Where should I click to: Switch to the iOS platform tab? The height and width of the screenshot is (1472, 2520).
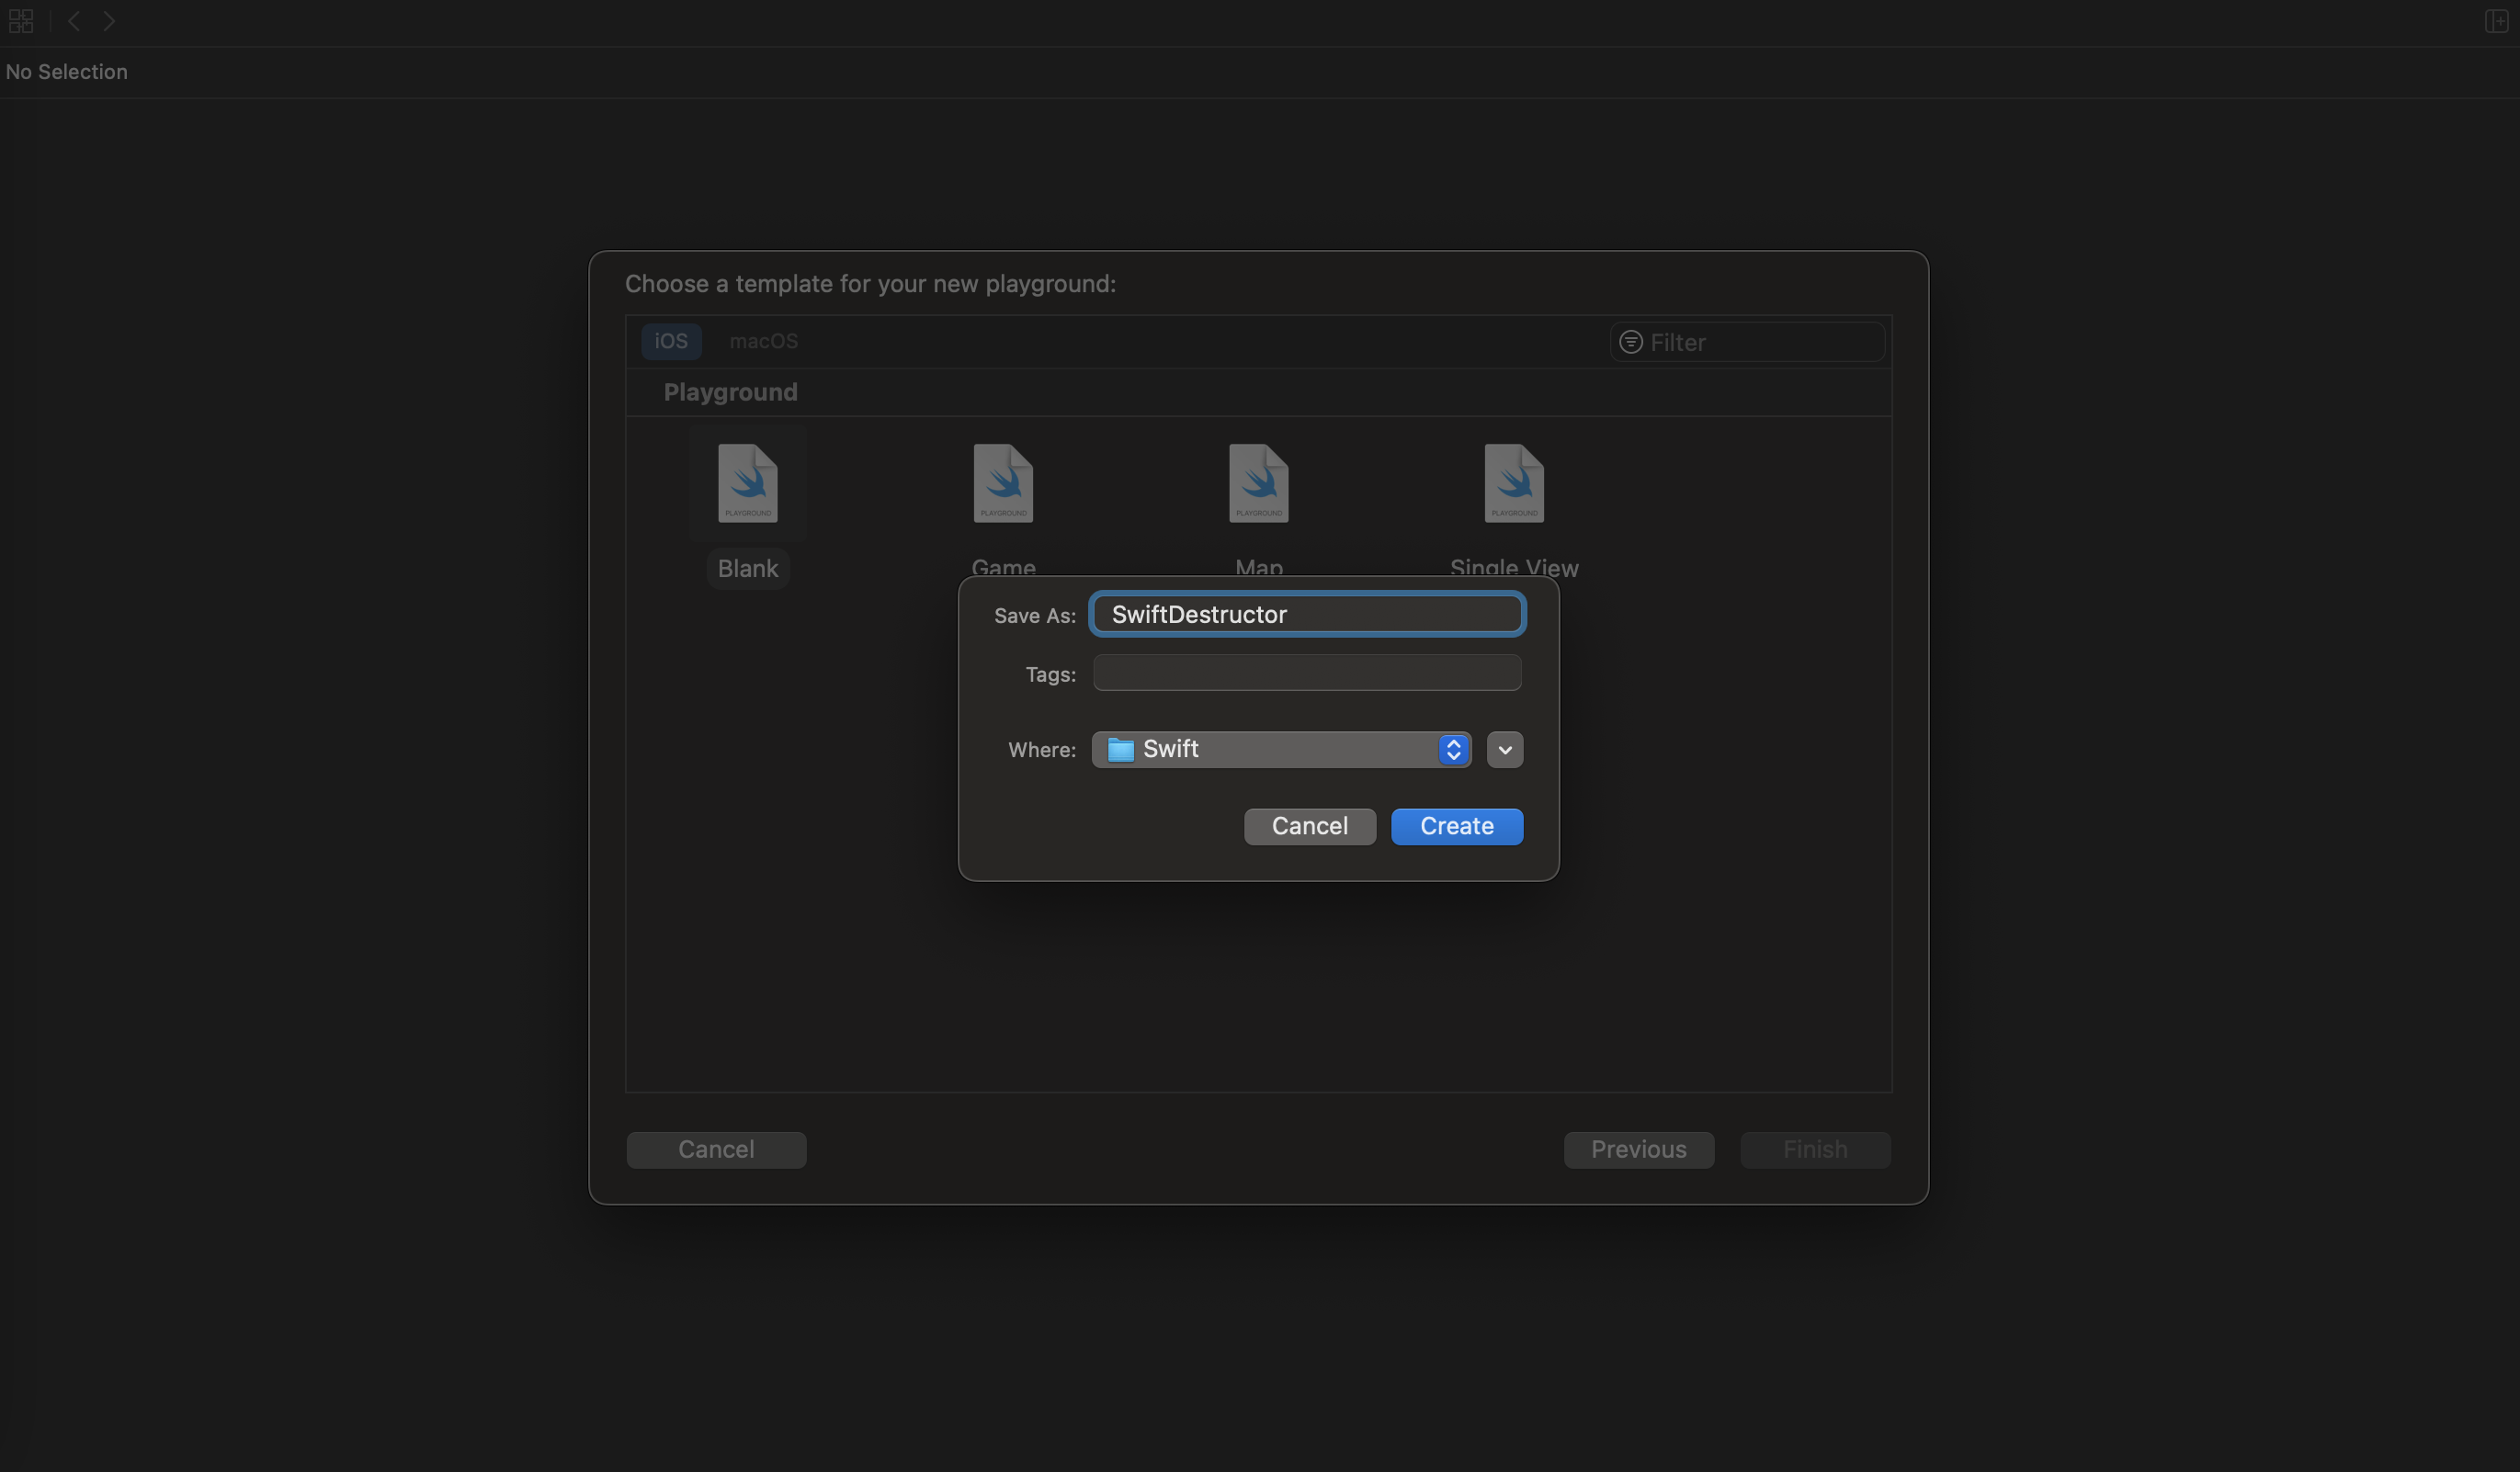coord(670,341)
